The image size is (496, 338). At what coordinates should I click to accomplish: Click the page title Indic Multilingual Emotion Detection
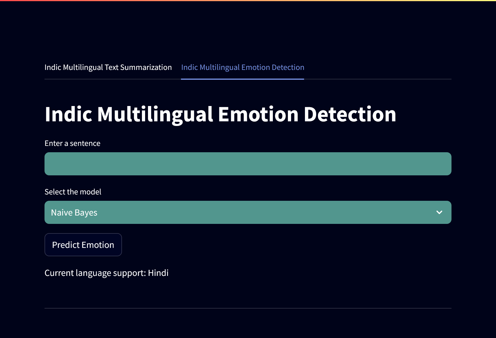pos(220,114)
